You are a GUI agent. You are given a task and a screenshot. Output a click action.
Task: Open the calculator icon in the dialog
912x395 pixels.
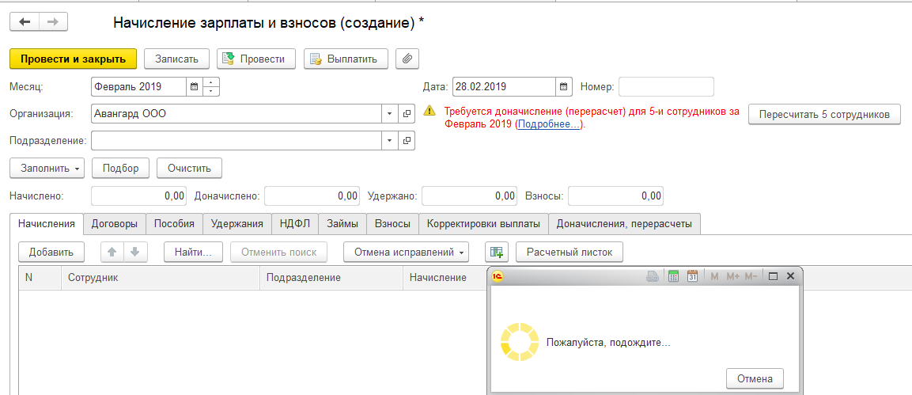coord(674,277)
